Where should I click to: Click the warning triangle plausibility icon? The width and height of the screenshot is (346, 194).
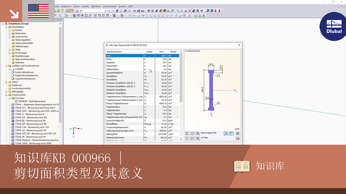click(x=186, y=11)
